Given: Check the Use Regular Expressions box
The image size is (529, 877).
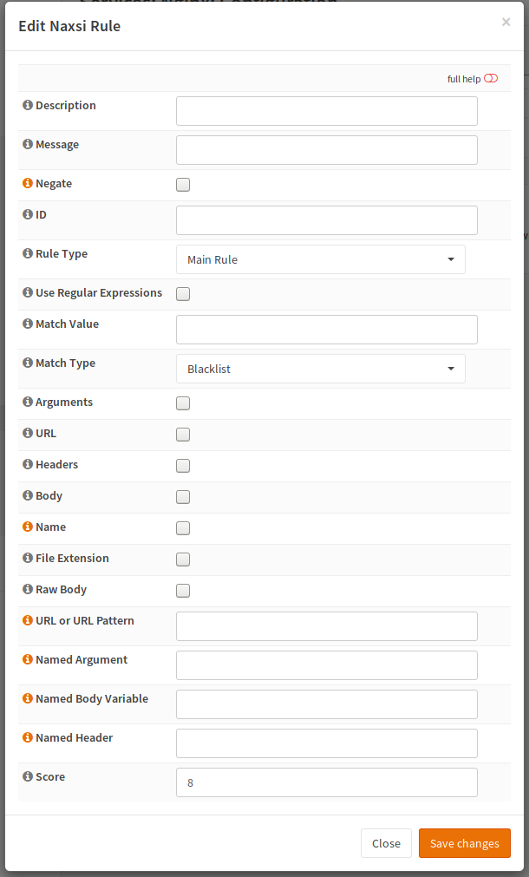Looking at the screenshot, I should [183, 294].
